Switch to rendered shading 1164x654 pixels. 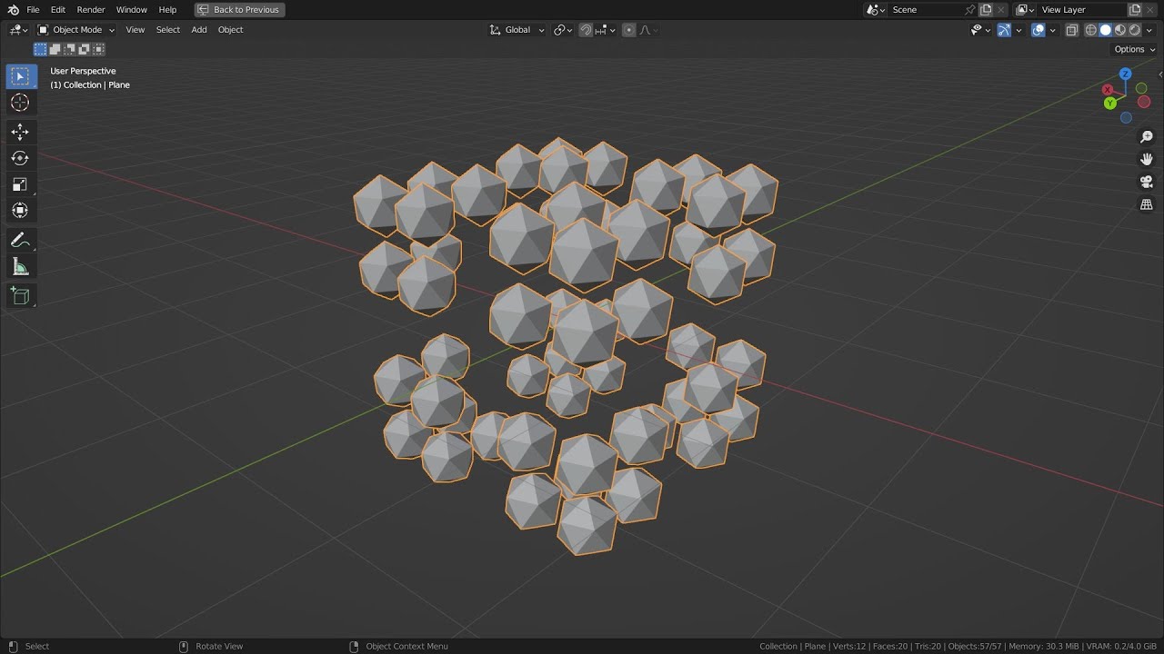[1135, 30]
